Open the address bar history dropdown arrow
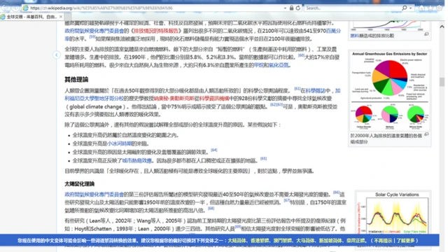This screenshot has width=448, height=252. click(x=285, y=8)
